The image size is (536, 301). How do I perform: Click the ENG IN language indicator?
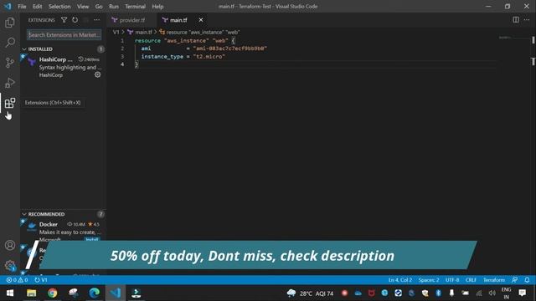click(x=506, y=293)
